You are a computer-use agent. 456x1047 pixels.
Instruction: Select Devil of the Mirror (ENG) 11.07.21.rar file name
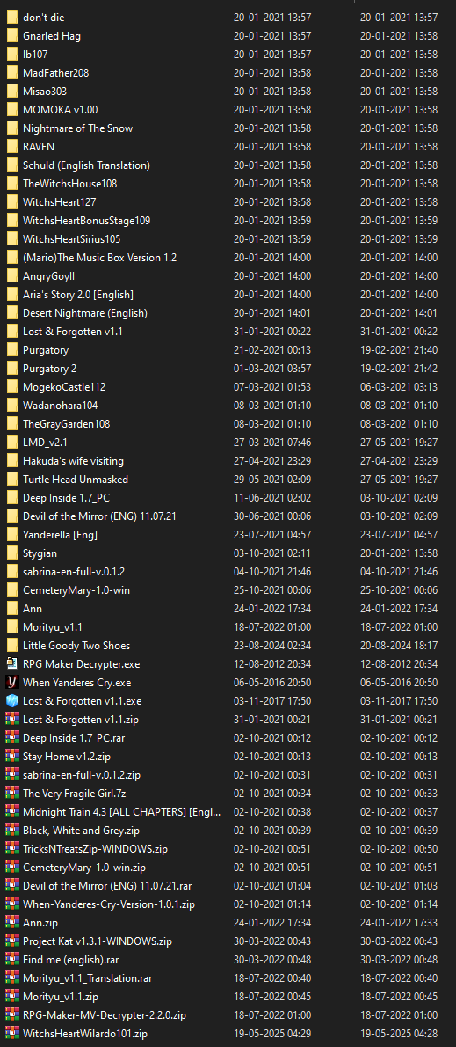point(107,885)
